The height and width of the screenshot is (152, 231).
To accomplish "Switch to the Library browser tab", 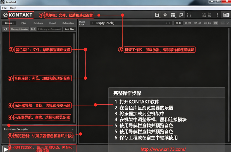I will coord(9,23).
